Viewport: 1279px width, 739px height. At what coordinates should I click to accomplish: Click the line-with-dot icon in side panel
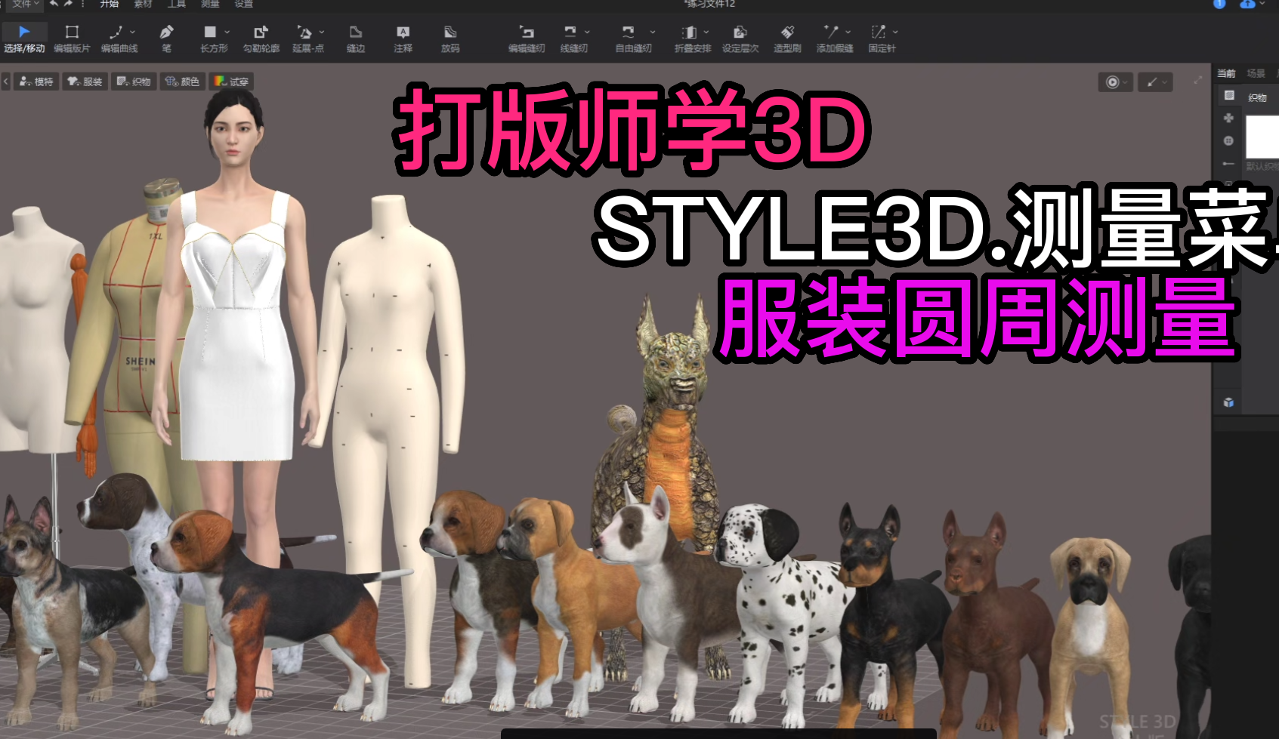1228,163
